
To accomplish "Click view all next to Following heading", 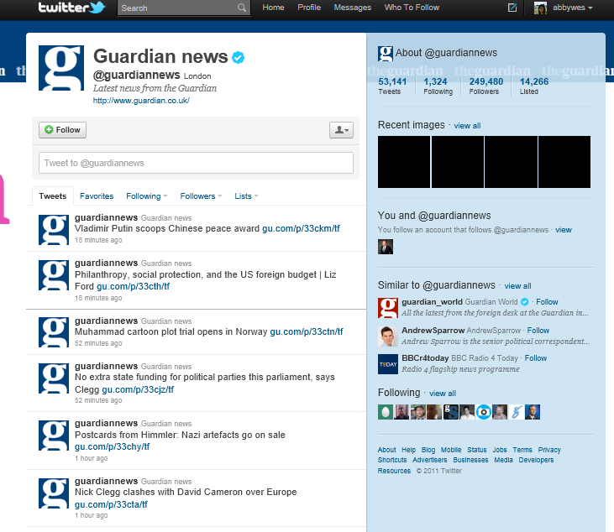I will 443,394.
